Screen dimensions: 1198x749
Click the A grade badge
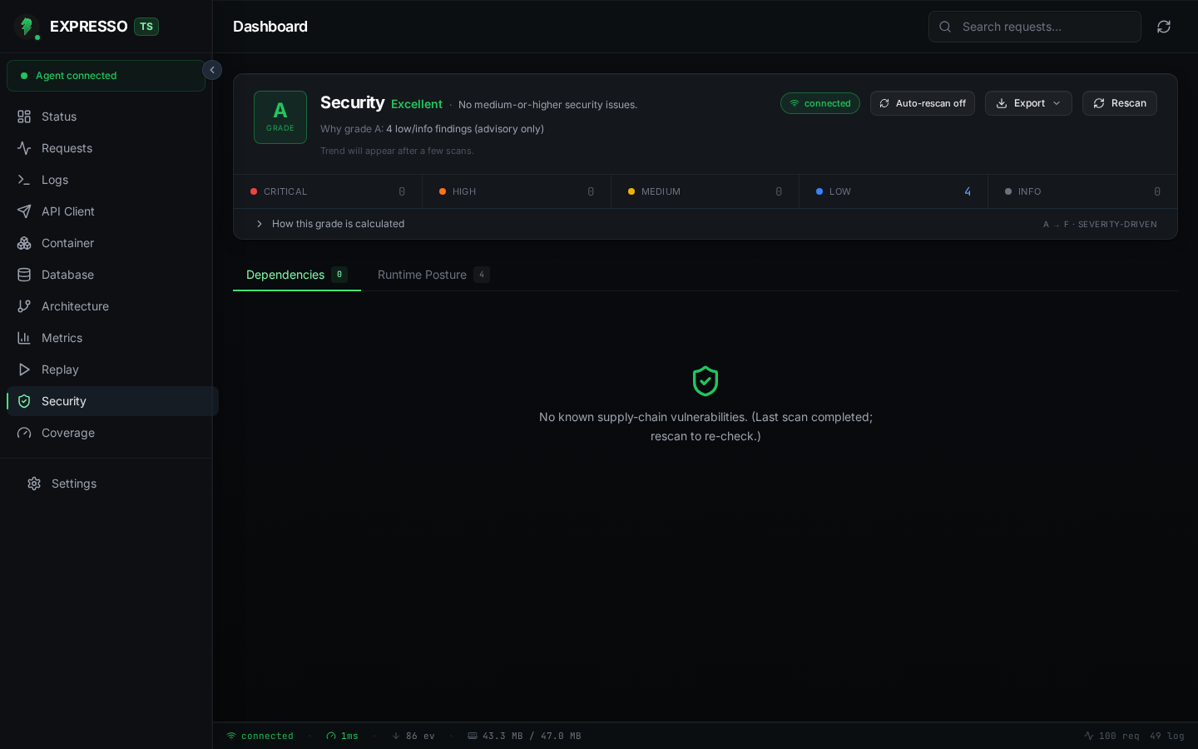tap(280, 117)
